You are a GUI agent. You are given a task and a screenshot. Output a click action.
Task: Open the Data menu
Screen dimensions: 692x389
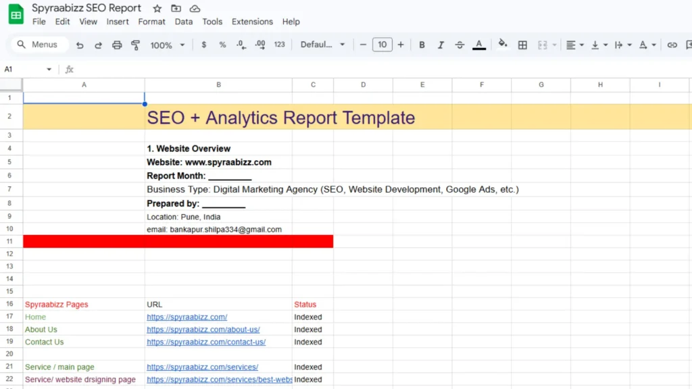(182, 21)
